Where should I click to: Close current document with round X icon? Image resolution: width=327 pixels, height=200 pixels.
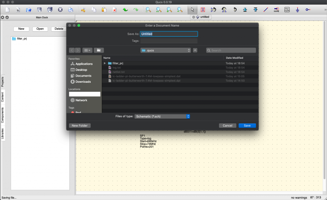(x=60, y=10)
